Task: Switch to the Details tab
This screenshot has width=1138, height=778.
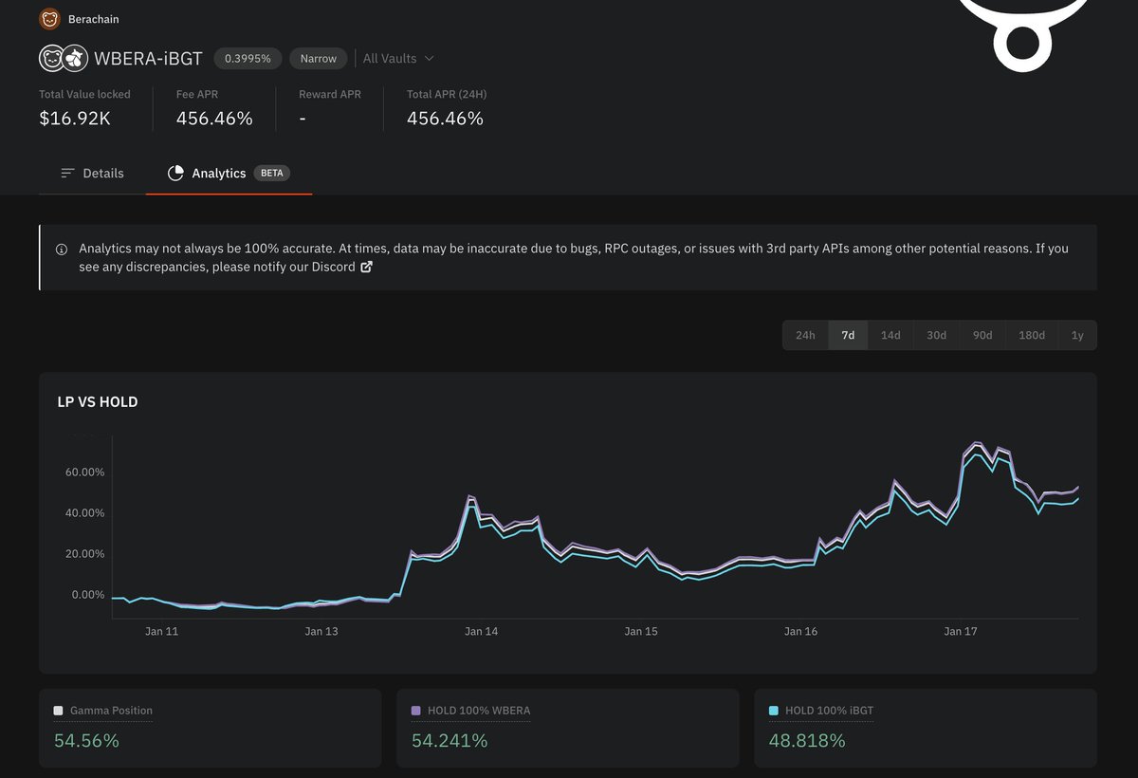Action: tap(92, 173)
